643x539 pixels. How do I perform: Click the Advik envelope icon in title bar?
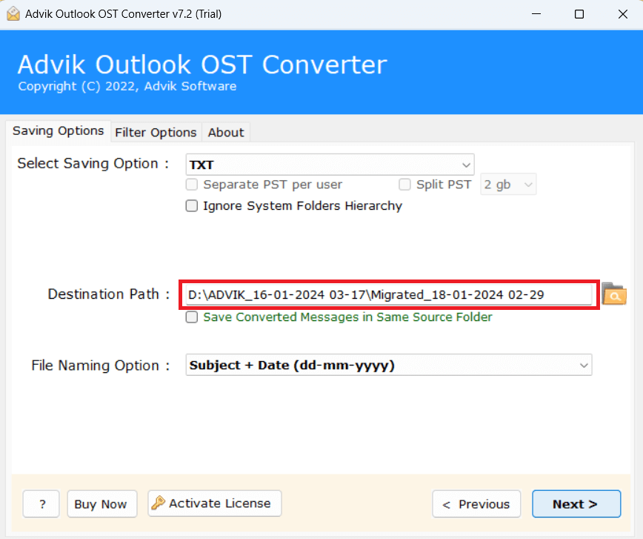(x=13, y=14)
